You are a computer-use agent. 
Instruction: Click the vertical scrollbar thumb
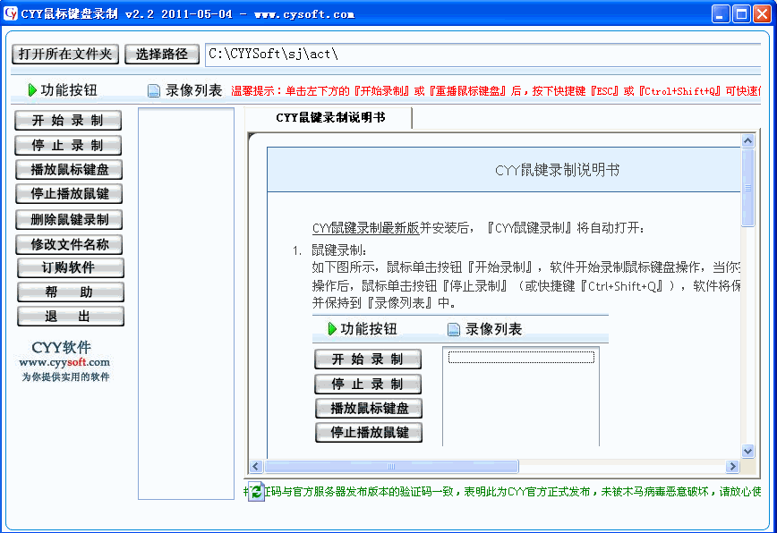[x=747, y=188]
